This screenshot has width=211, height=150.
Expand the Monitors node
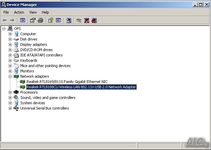click(x=10, y=71)
